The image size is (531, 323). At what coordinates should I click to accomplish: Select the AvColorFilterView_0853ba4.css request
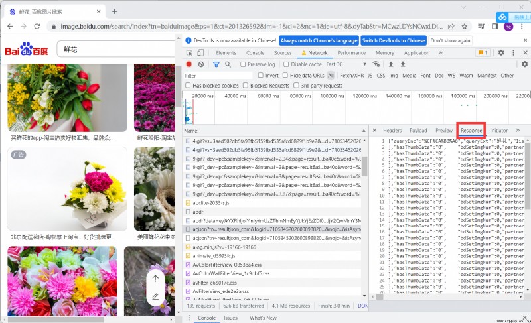[227, 265]
